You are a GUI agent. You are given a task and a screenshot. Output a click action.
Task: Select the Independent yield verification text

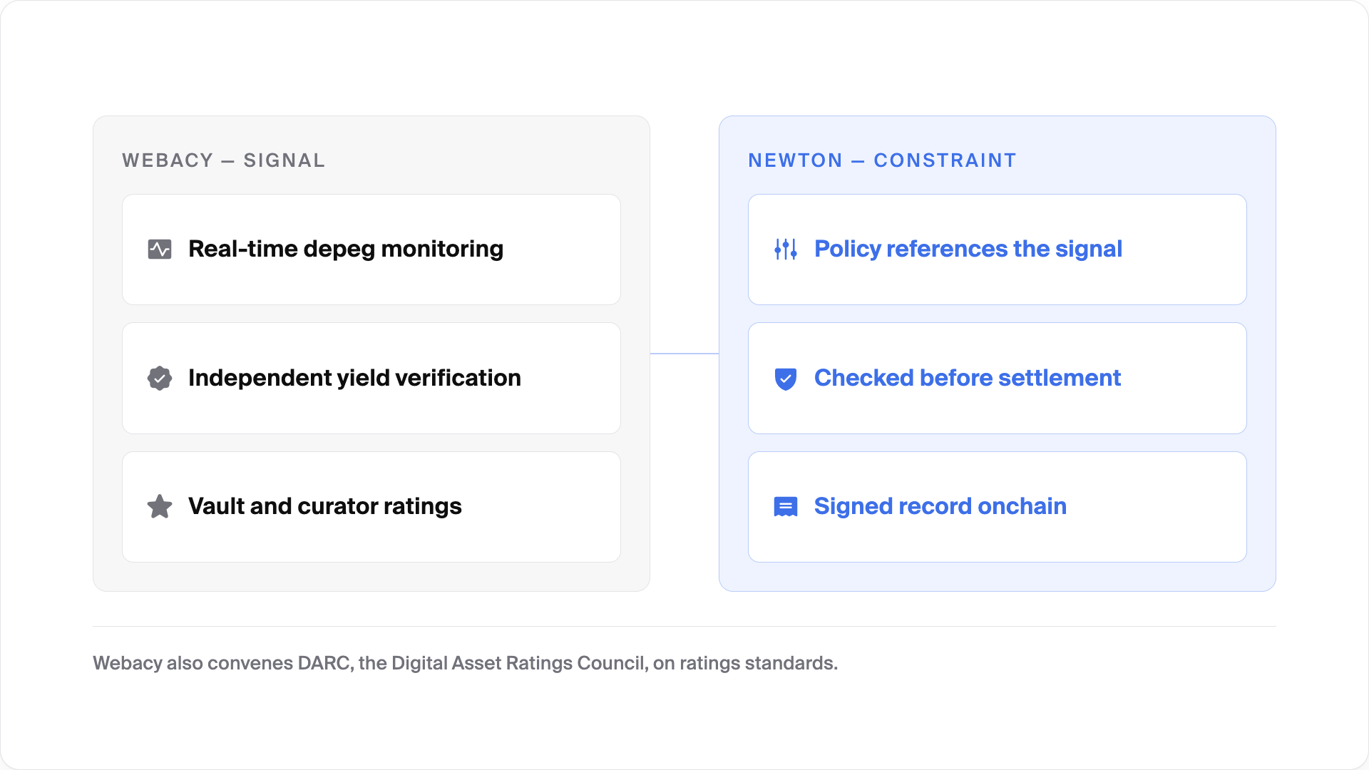(x=354, y=378)
